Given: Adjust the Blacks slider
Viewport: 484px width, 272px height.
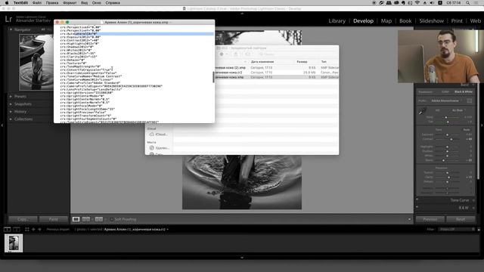Looking at the screenshot, I should coord(444,160).
